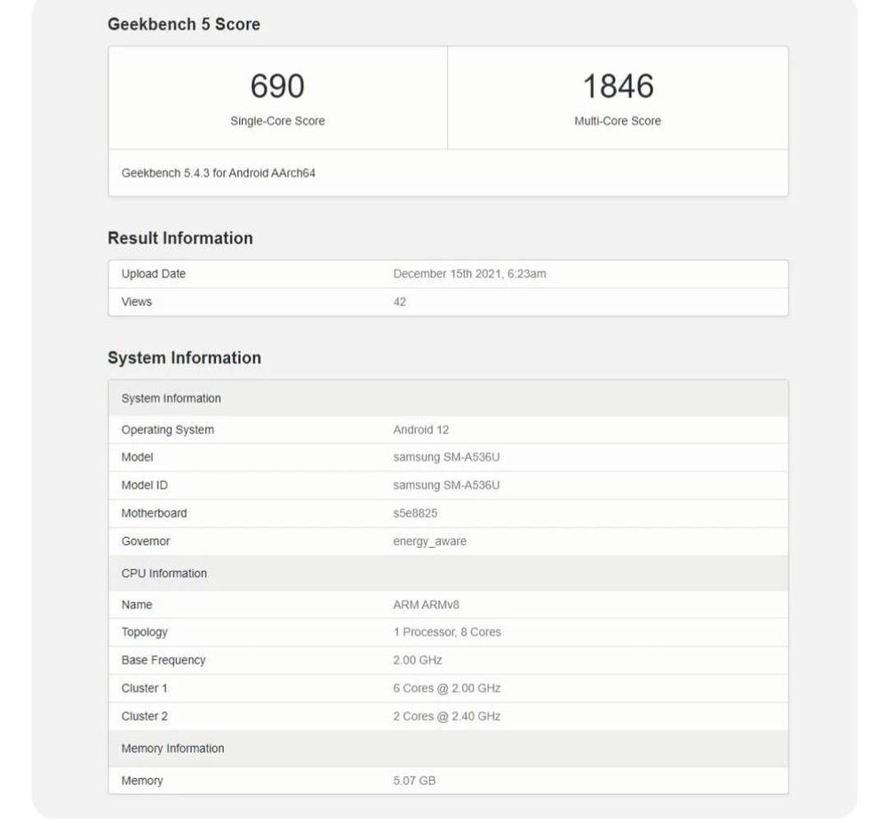
Task: Select the value 1 Processor, 8 Cores
Action: coord(447,631)
